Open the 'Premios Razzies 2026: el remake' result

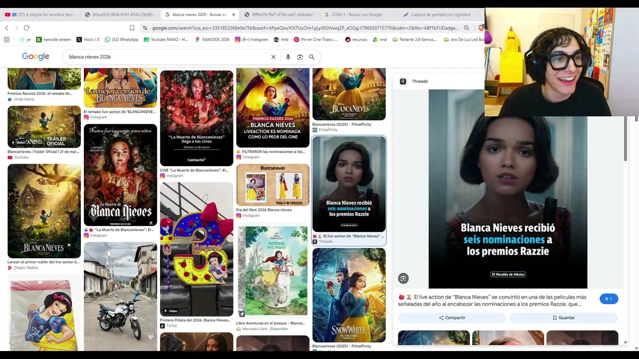tap(44, 80)
